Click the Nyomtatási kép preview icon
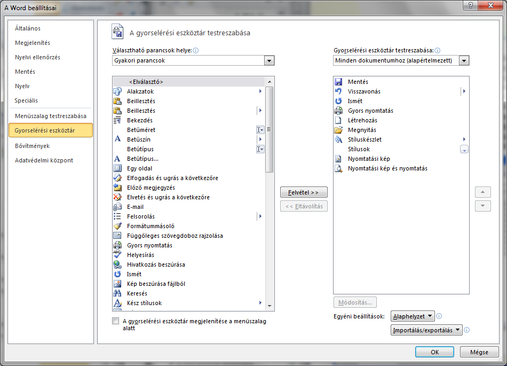 tap(338, 159)
